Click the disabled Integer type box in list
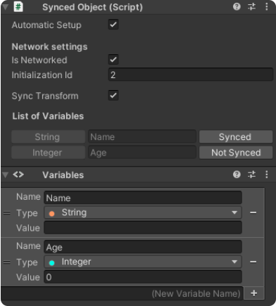276x306 pixels. point(48,153)
